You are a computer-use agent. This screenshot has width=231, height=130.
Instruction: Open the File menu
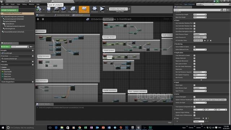pyautogui.click(x=3, y=4)
